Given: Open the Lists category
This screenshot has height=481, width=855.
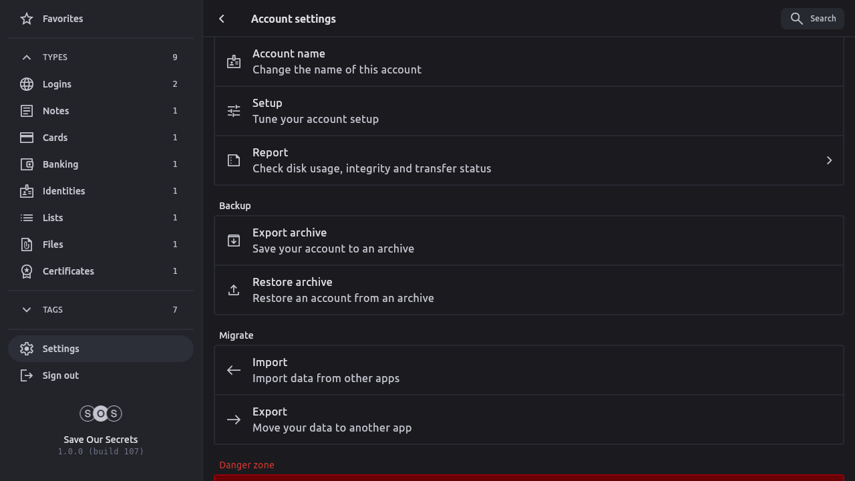Looking at the screenshot, I should tap(53, 218).
